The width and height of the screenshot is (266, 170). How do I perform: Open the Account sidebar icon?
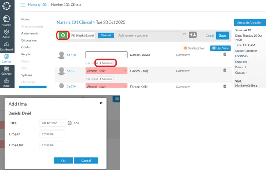(x=6, y=20)
